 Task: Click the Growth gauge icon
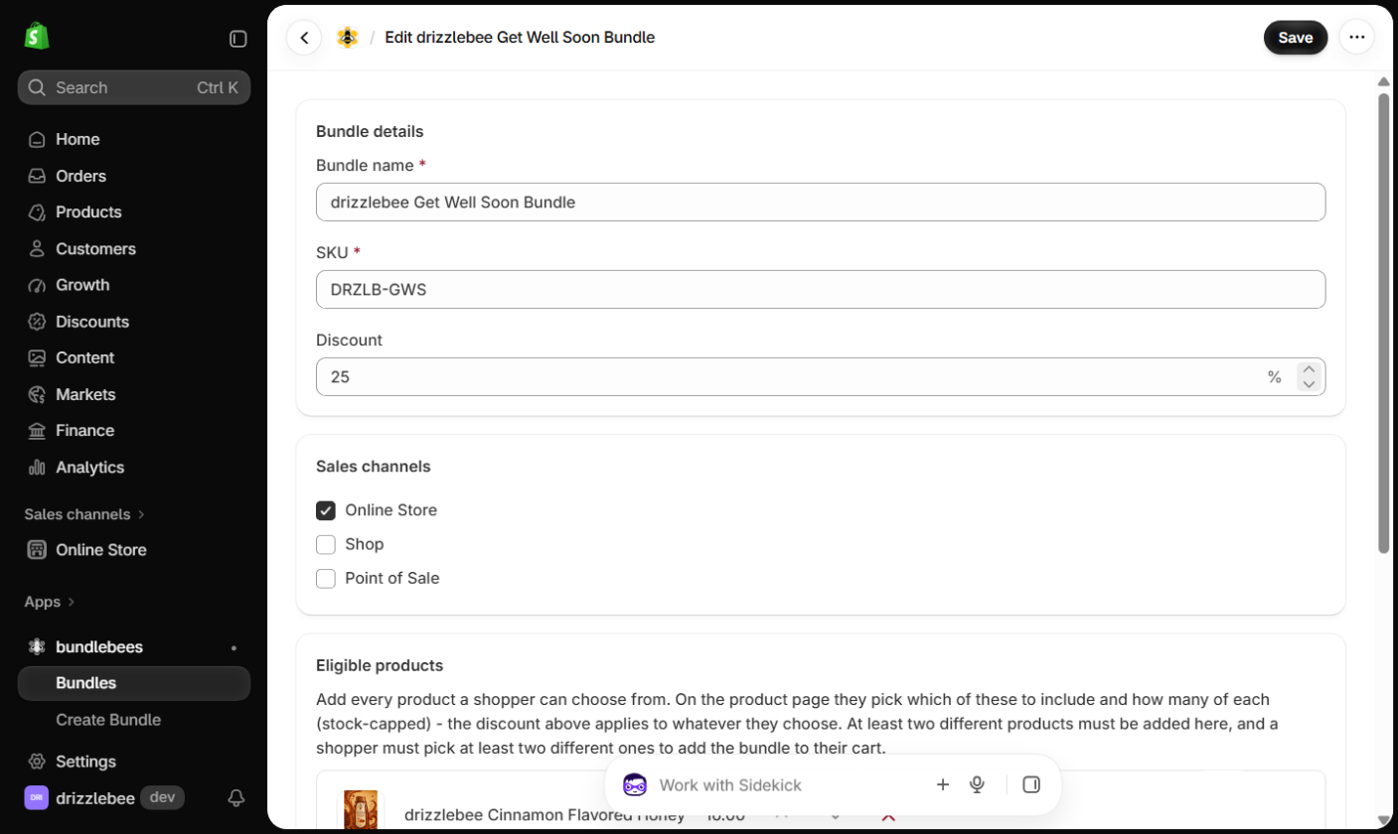(x=37, y=285)
